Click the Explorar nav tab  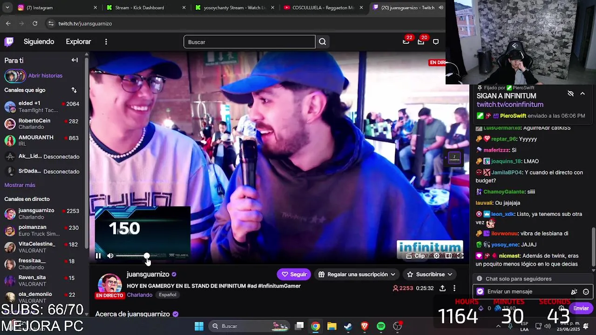point(78,42)
